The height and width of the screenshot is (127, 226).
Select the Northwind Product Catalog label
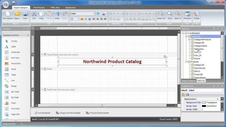[x=112, y=62]
